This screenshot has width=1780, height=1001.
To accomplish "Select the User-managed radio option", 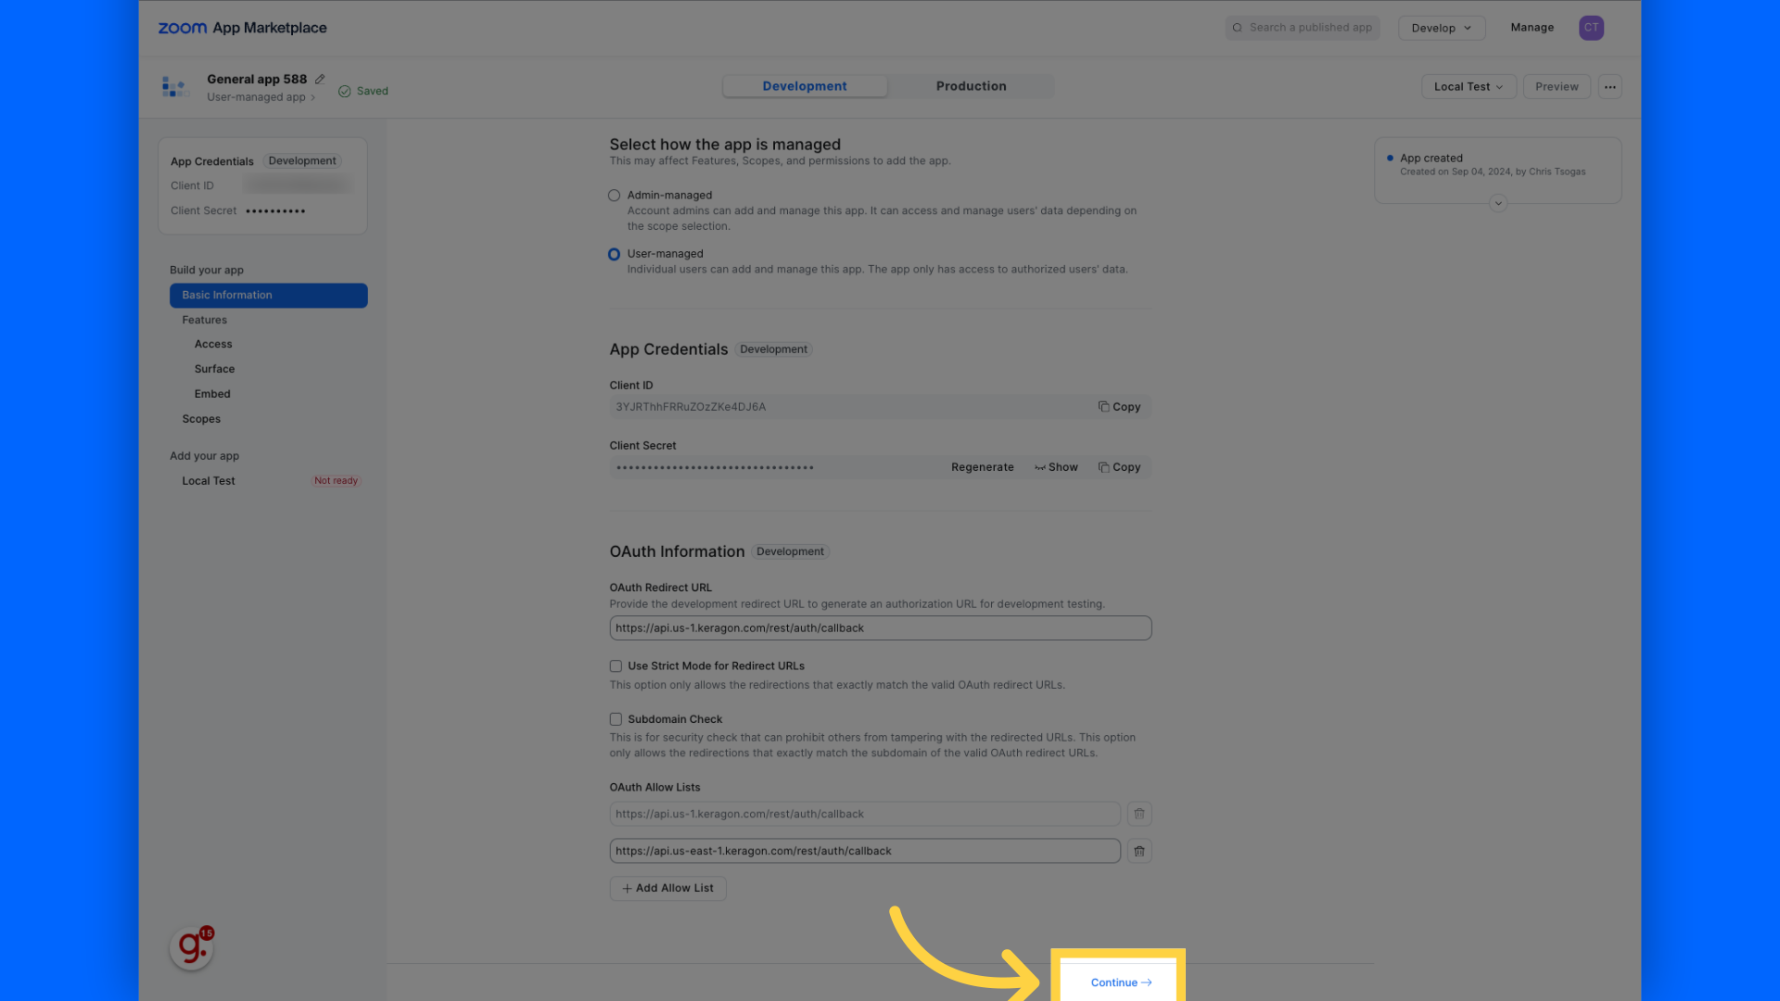I will coord(614,254).
